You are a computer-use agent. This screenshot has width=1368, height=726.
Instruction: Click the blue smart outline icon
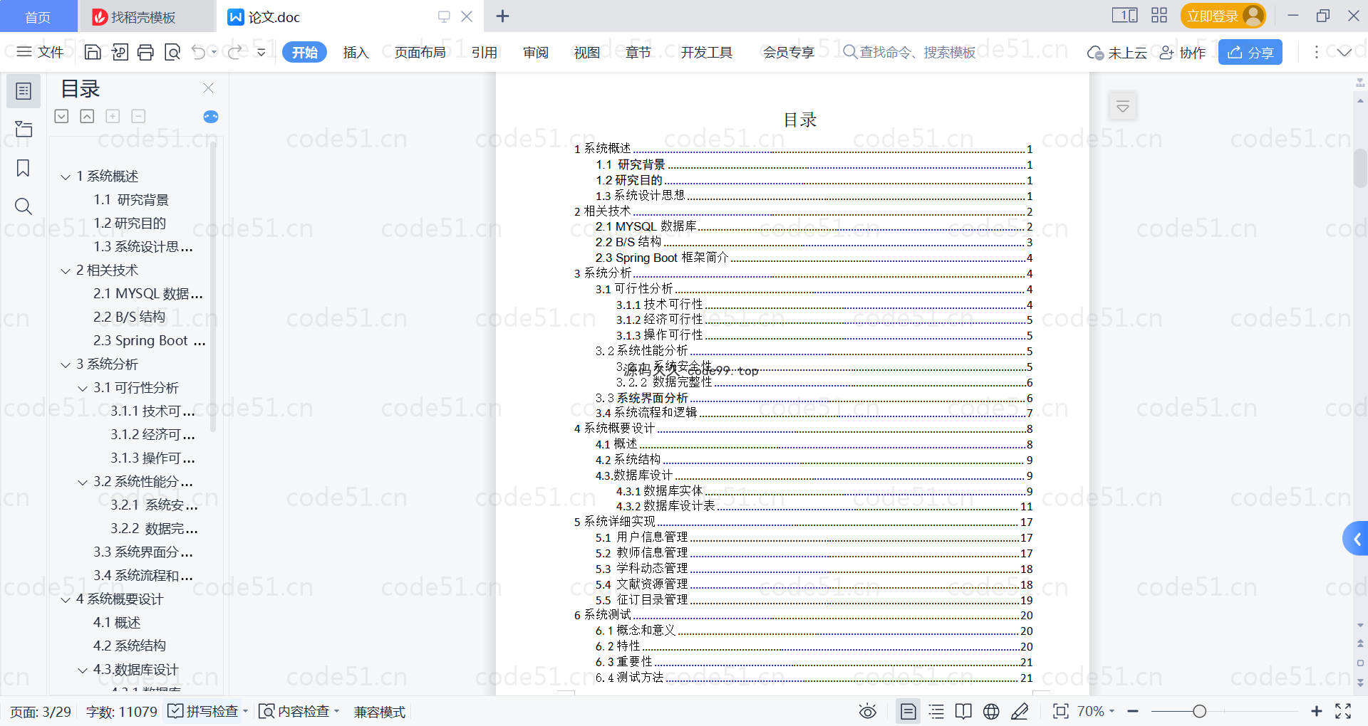(211, 117)
